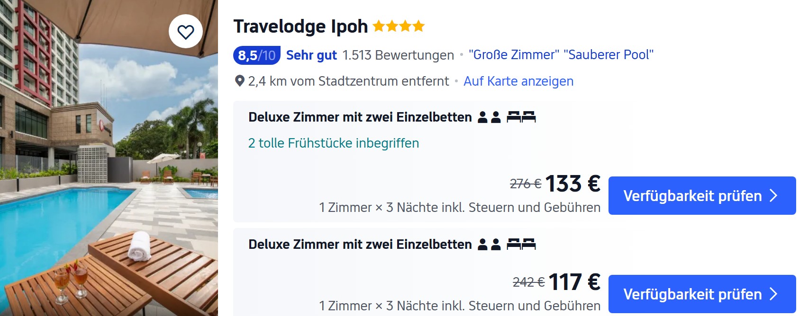Click the 8,5/10 rating score badge
Screen dimensions: 799x316
pos(256,55)
